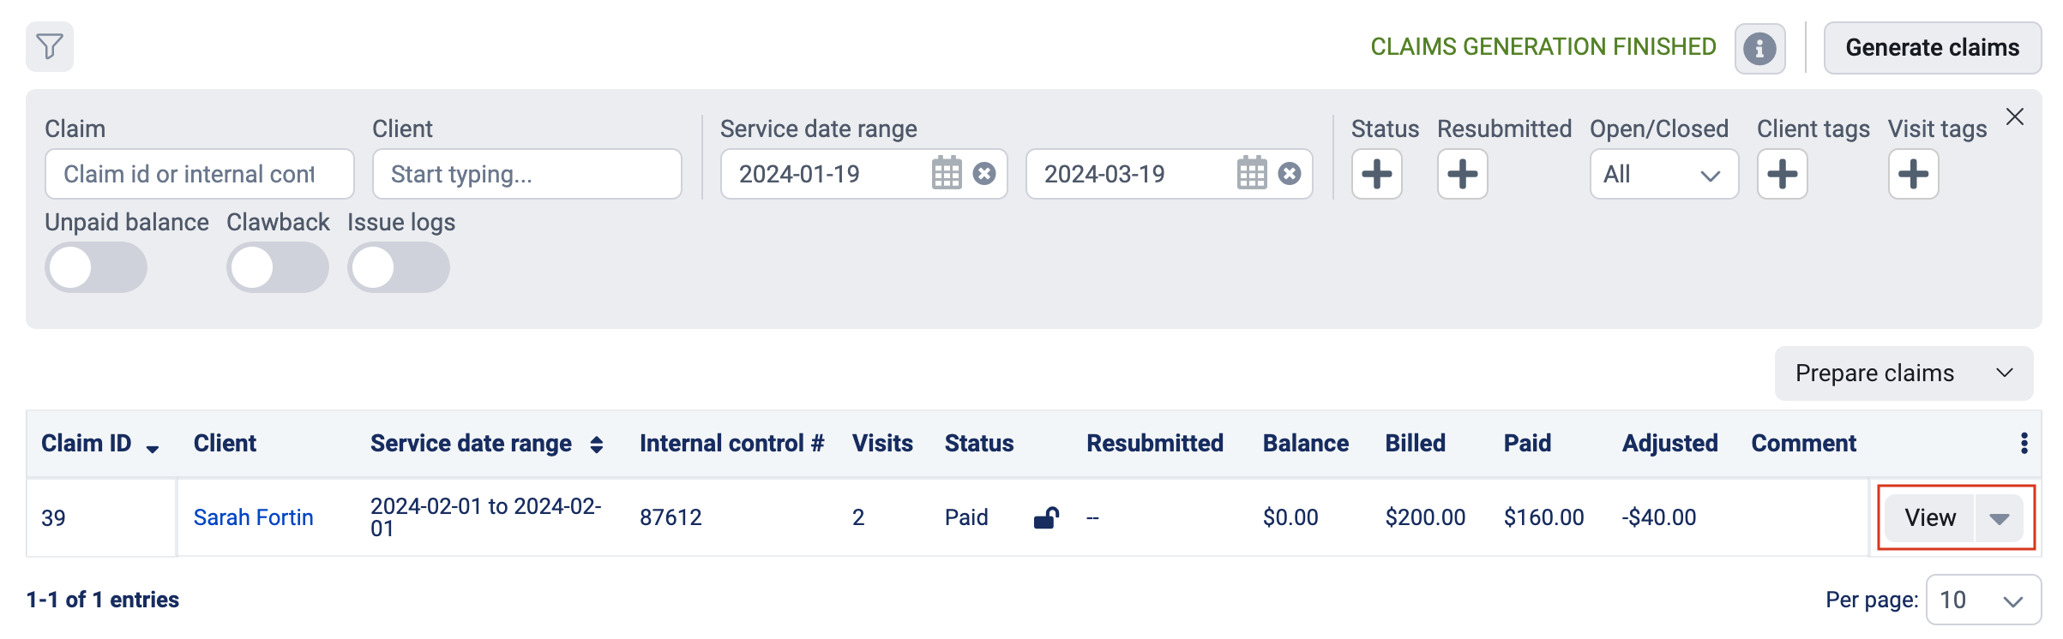The height and width of the screenshot is (639, 2063).
Task: Expand the Prepare claims dropdown
Action: [1904, 373]
